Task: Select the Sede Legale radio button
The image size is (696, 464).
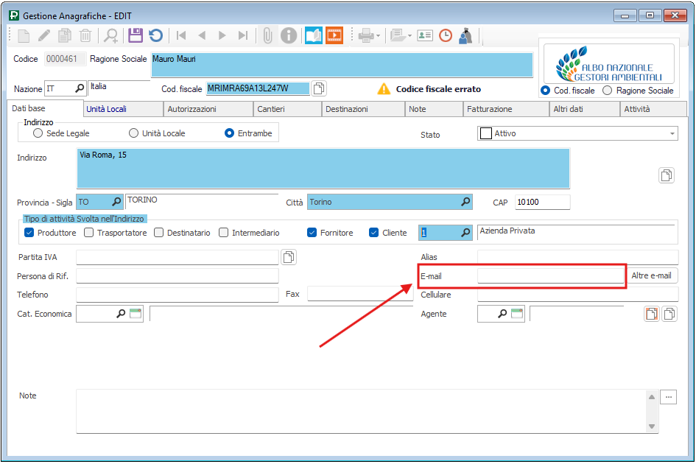Action: coord(38,133)
